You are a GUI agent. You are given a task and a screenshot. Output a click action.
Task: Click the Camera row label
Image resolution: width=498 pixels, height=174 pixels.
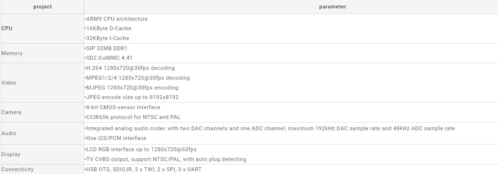click(x=11, y=112)
